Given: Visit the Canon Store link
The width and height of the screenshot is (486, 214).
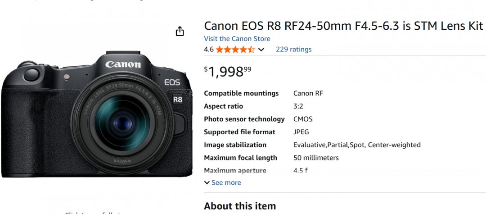Looking at the screenshot, I should pos(237,39).
